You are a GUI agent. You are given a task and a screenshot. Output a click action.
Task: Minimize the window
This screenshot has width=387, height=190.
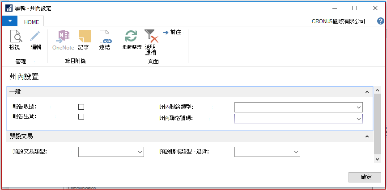click(x=334, y=8)
